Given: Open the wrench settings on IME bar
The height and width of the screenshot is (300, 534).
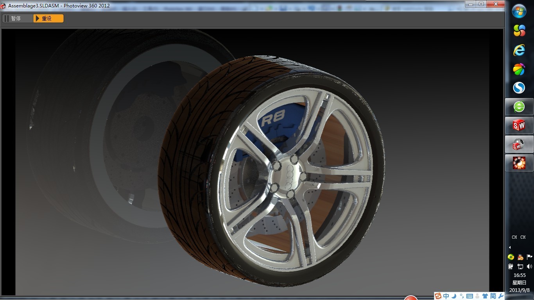Looking at the screenshot, I should pyautogui.click(x=501, y=296).
